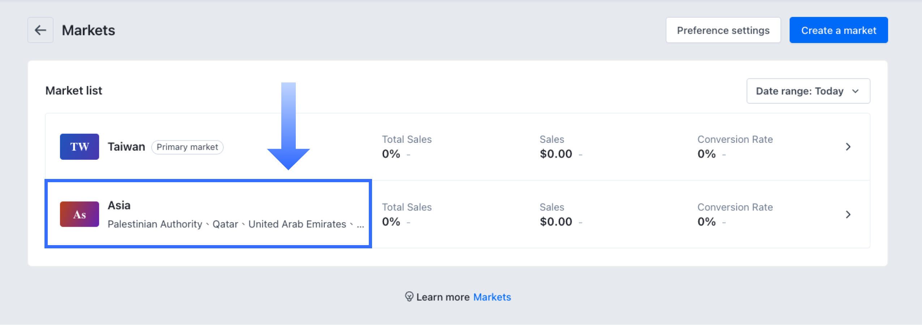Click the Market list heading
922x325 pixels.
tap(74, 90)
